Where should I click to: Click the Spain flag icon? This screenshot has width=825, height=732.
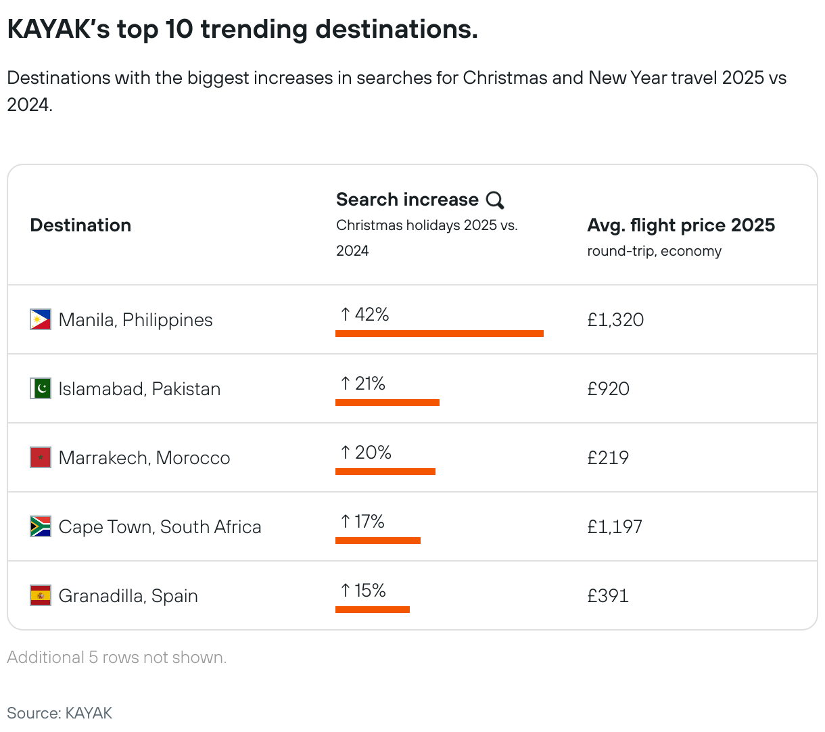click(41, 595)
